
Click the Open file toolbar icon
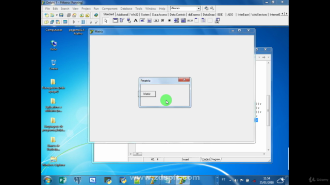point(52,15)
